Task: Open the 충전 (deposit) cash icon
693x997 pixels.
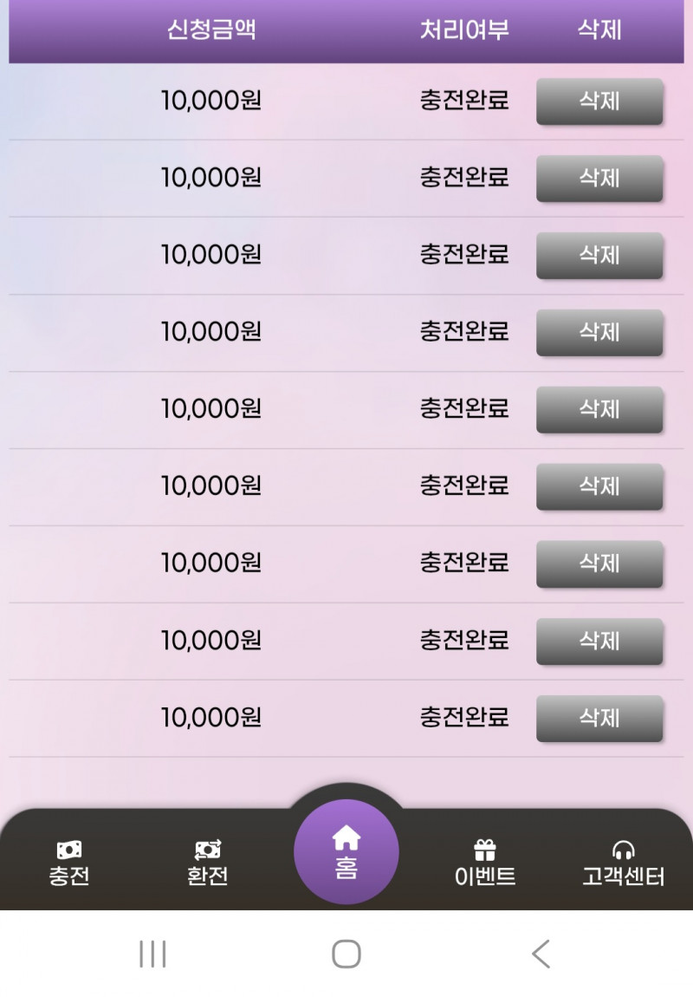Action: point(69,850)
